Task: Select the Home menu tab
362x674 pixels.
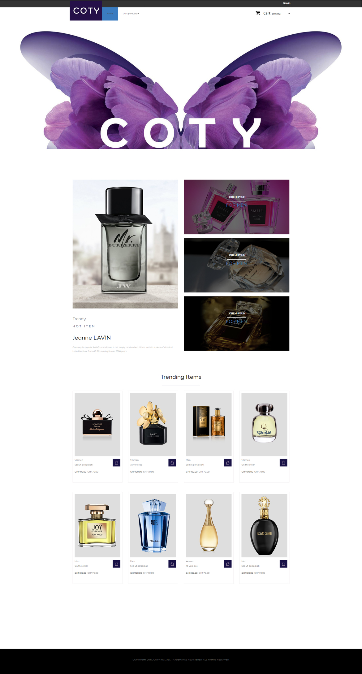Action: [110, 14]
